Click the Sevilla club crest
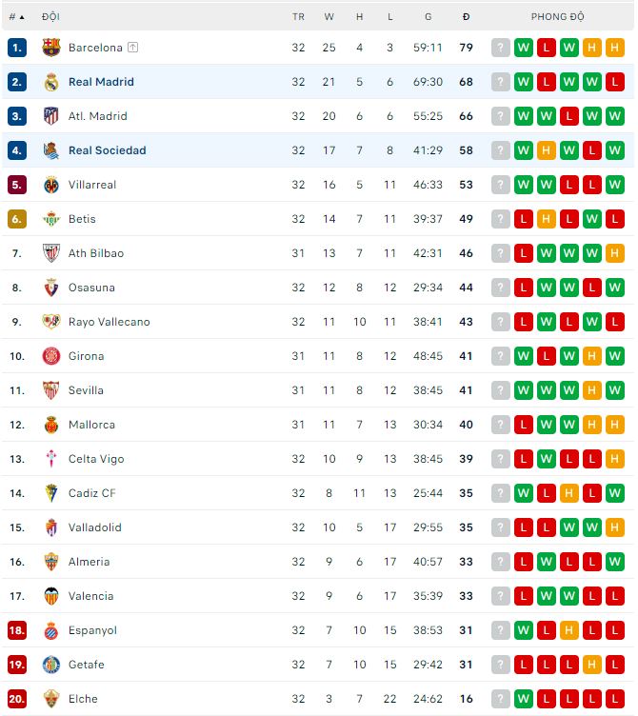The image size is (638, 716). pyautogui.click(x=51, y=390)
